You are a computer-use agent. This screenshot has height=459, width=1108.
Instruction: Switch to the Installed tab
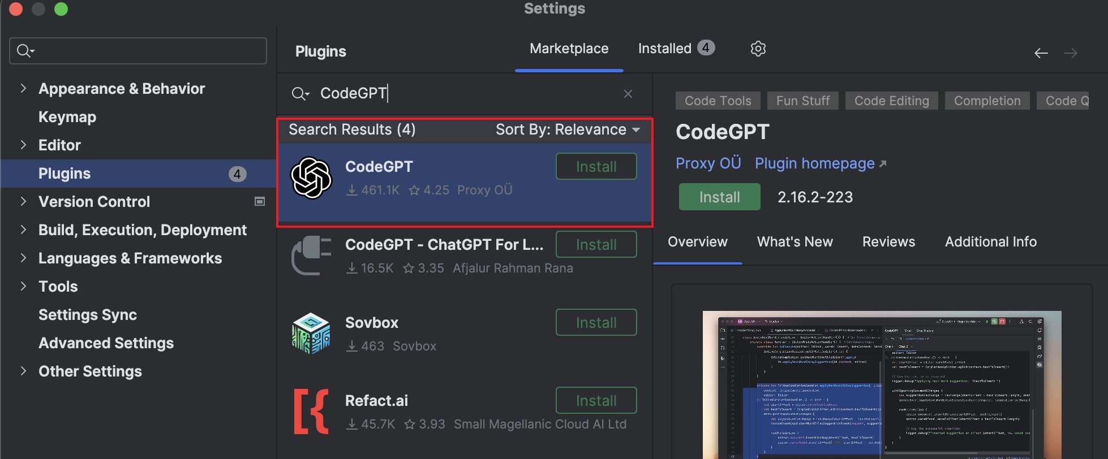[676, 49]
